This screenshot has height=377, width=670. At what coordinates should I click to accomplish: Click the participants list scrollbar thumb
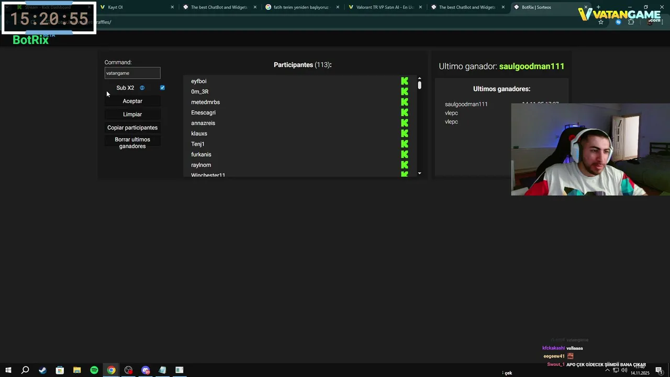(419, 85)
